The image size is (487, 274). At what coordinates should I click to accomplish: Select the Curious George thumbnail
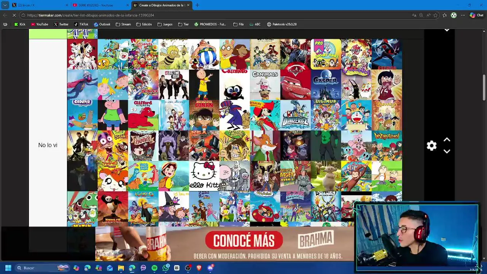pyautogui.click(x=356, y=176)
